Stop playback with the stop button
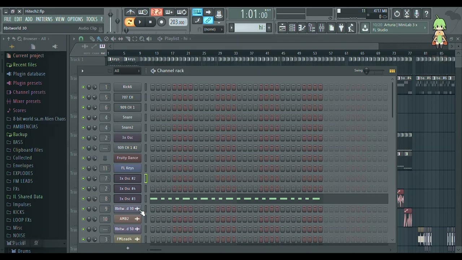462x260 pixels. [151, 22]
